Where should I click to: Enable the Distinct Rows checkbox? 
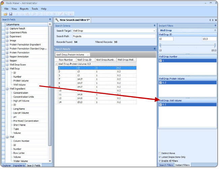(x=160, y=153)
